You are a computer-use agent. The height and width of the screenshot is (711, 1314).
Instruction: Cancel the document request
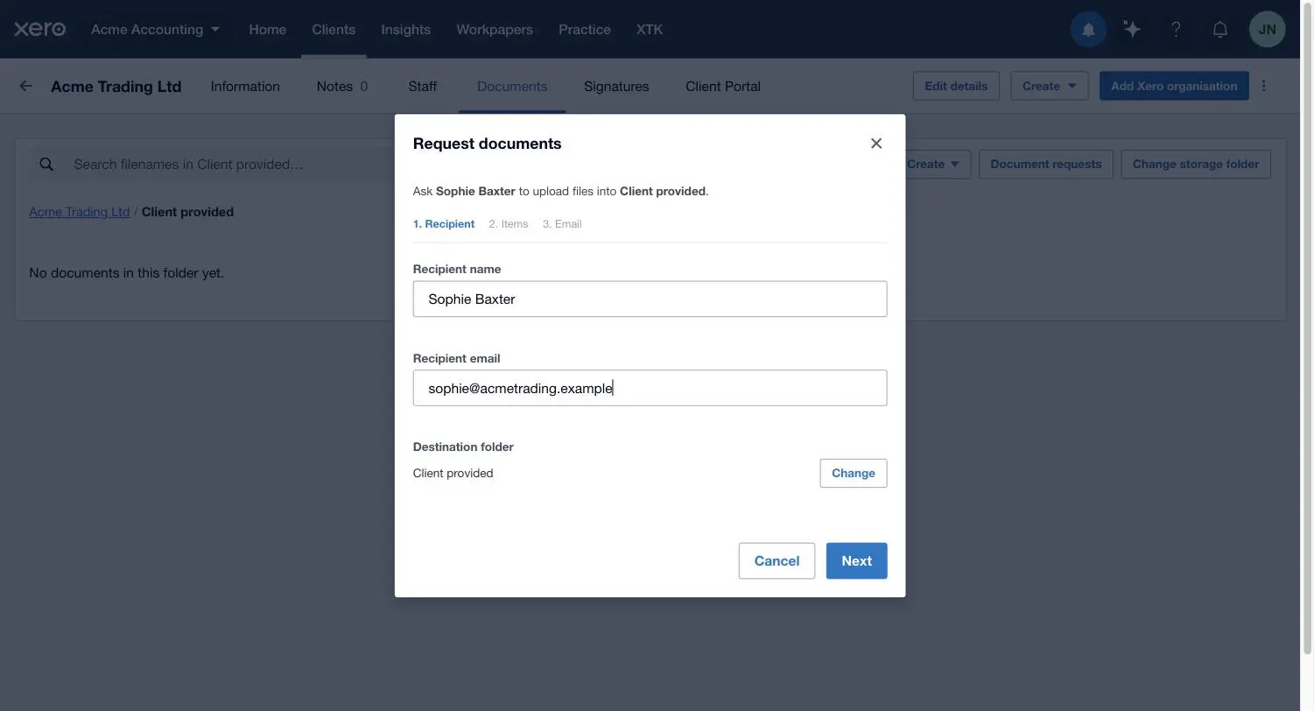776,560
